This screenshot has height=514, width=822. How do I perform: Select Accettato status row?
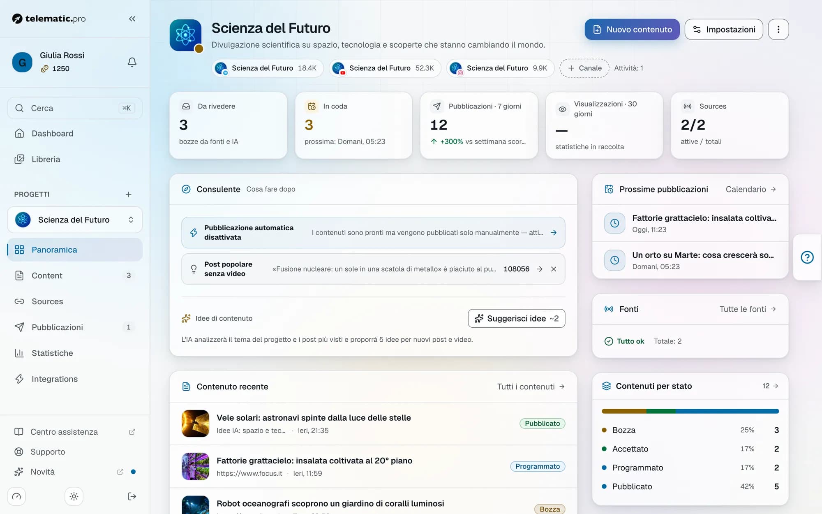[x=690, y=449]
